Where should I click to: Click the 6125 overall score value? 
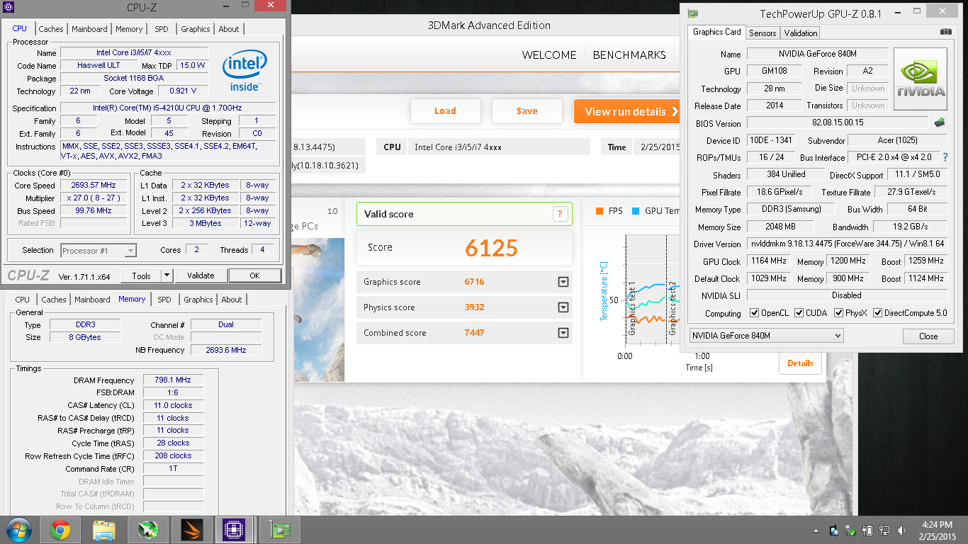coord(491,248)
